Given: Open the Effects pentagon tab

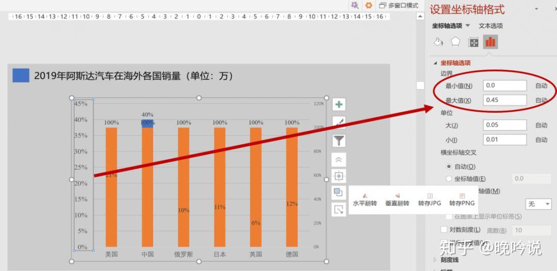Looking at the screenshot, I should (455, 42).
